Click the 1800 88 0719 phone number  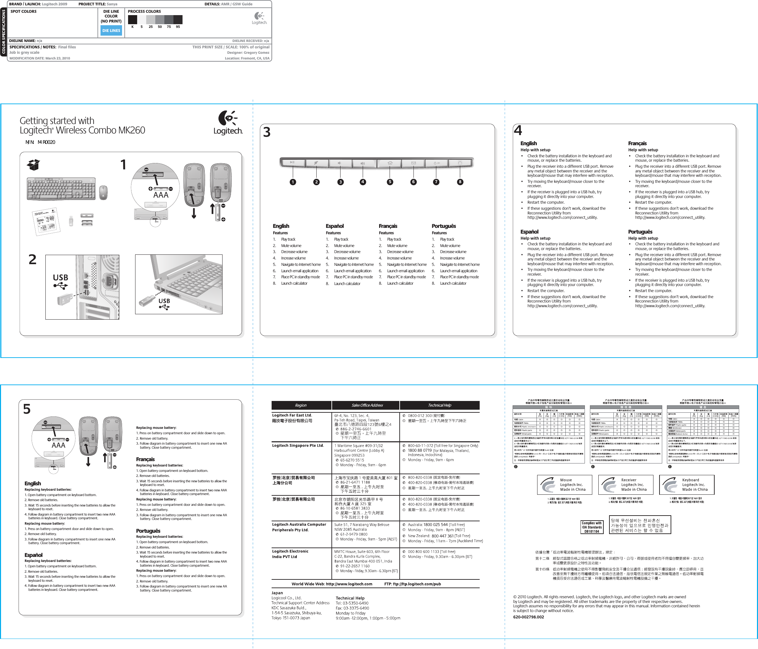(420, 450)
